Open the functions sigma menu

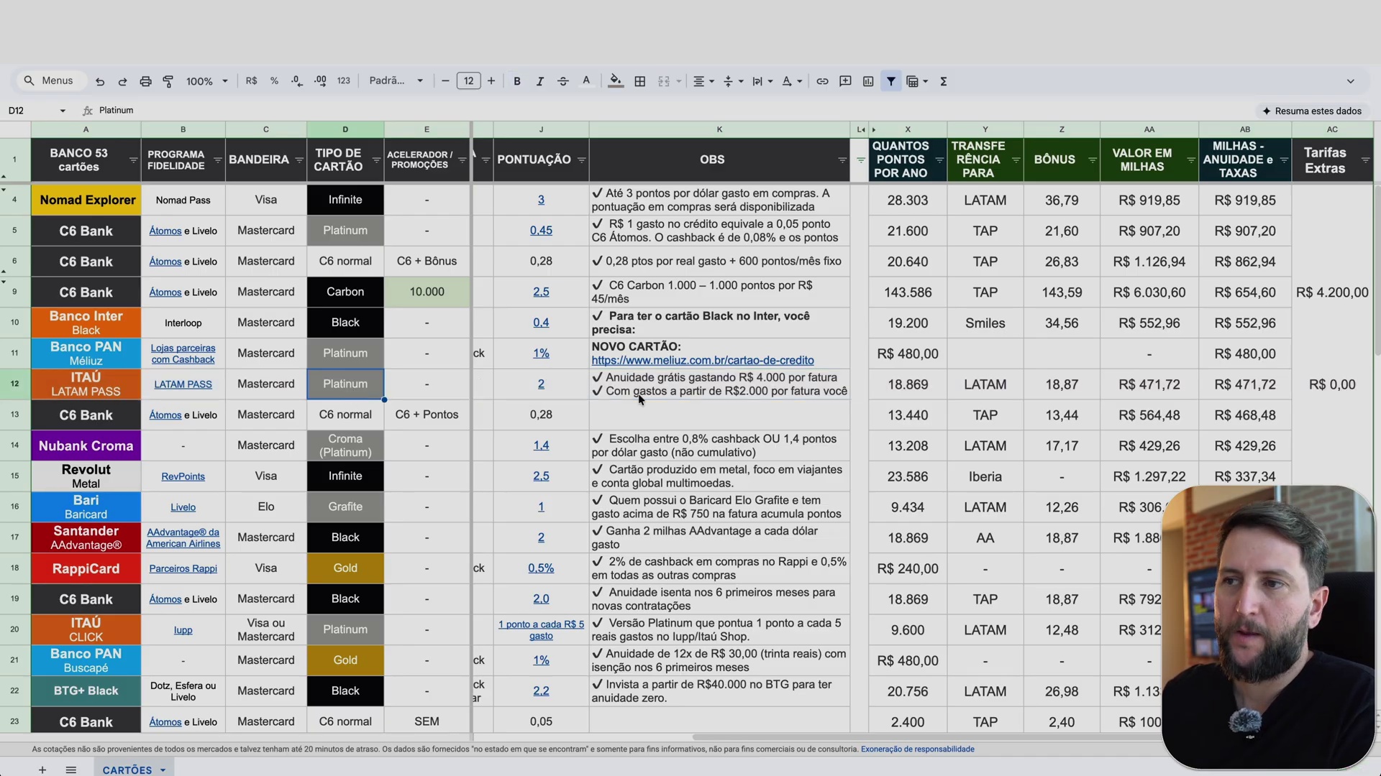(x=944, y=81)
